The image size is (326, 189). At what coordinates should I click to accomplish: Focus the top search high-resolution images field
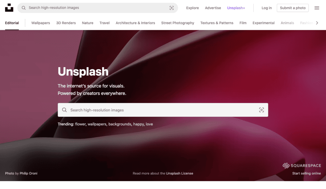coord(97,8)
